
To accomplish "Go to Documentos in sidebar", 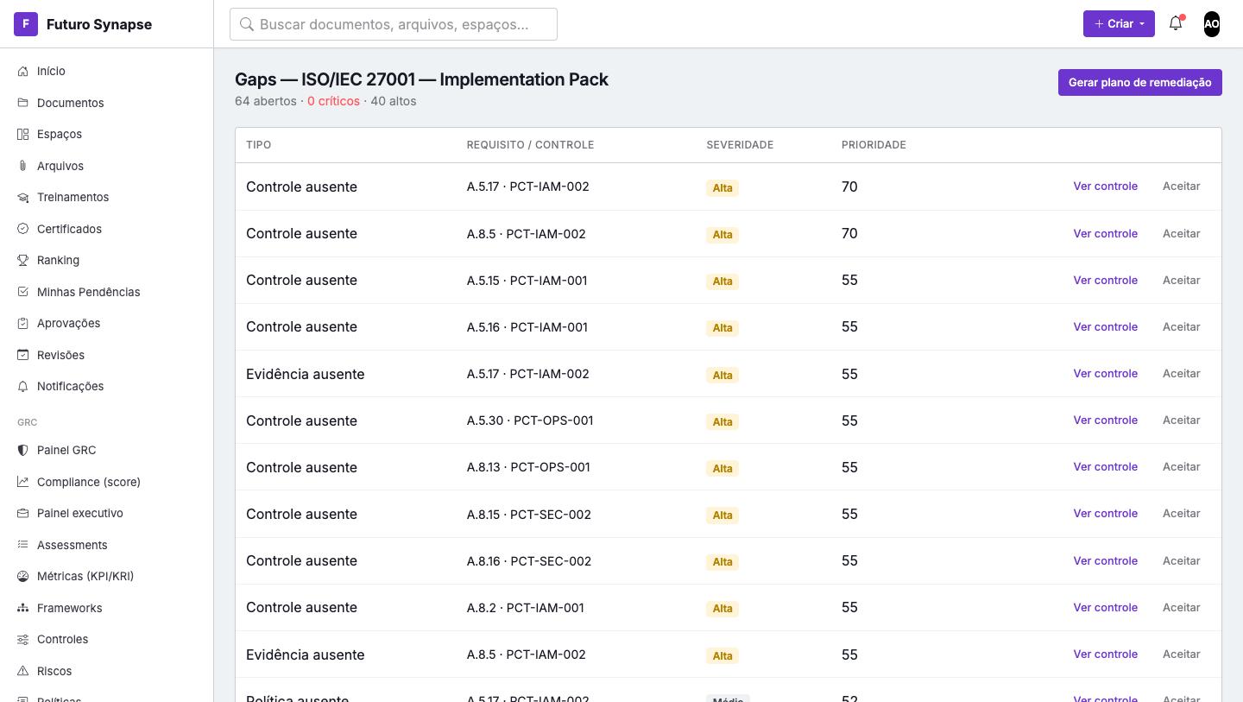I will click(70, 103).
